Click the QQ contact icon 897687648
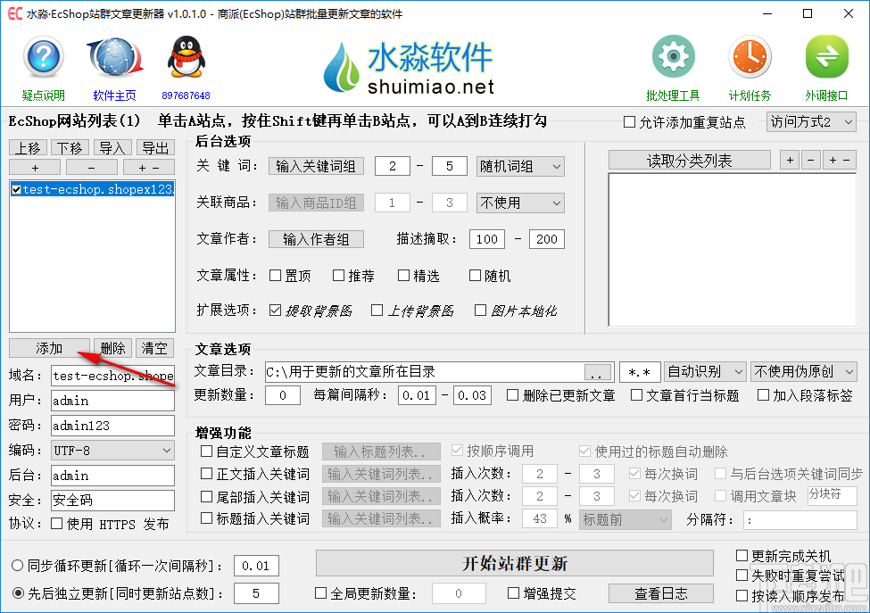 186,56
